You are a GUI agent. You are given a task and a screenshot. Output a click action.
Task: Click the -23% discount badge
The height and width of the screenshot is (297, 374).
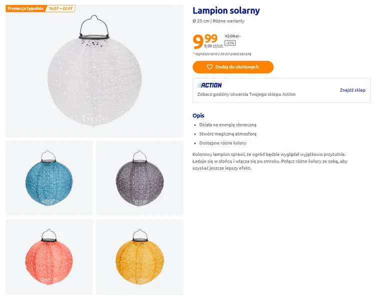[x=230, y=43]
